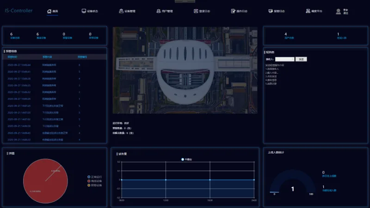
Task: Open user management via the person icon
Action: click(x=158, y=11)
